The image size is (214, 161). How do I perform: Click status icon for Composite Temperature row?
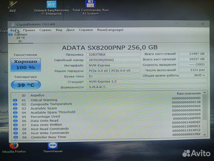click(15, 104)
